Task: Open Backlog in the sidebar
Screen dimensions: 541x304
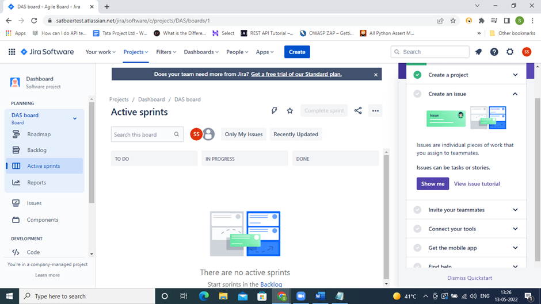Action: (37, 150)
